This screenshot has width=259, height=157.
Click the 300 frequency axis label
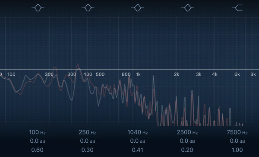[72, 74]
